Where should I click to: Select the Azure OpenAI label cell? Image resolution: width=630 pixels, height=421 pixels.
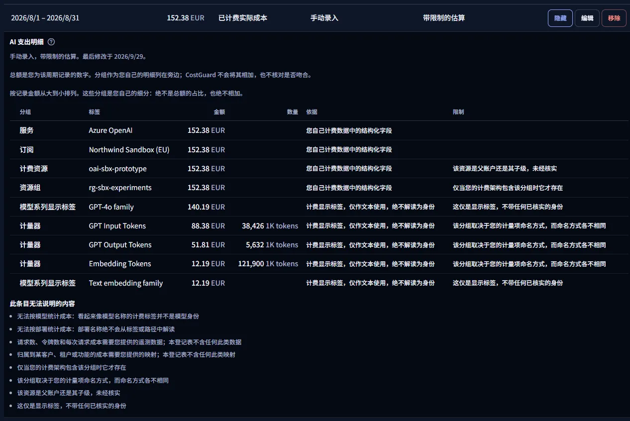110,130
